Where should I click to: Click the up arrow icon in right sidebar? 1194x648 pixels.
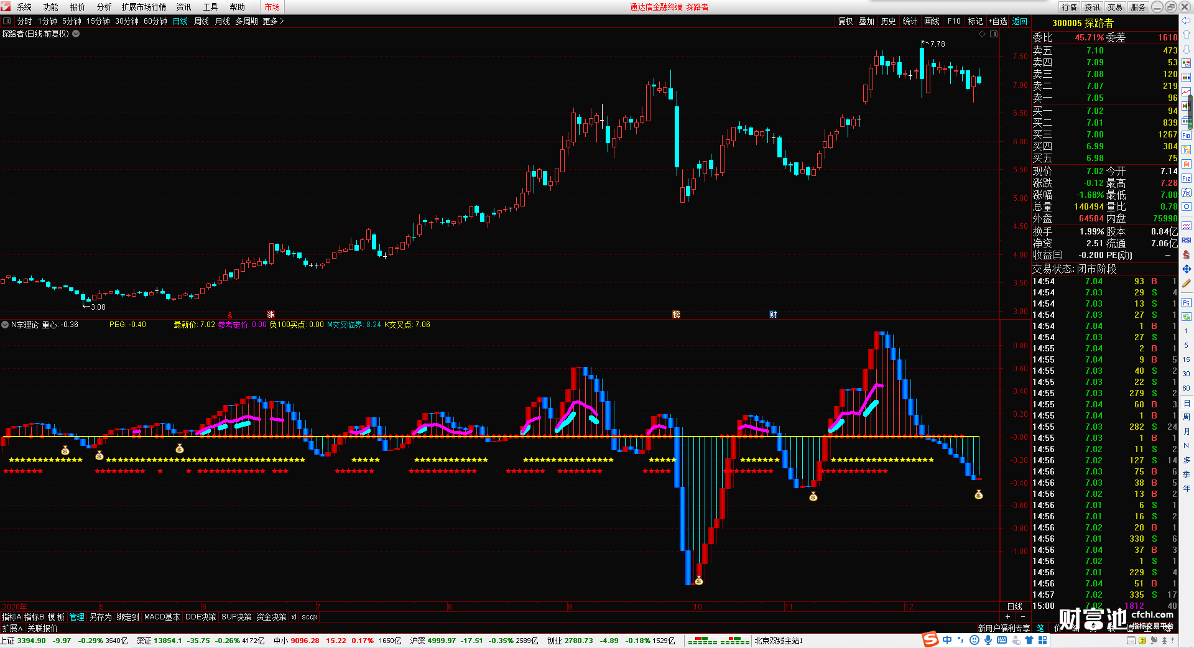1187,34
